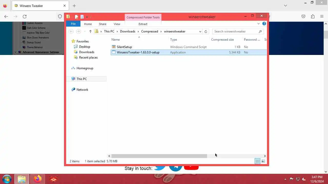Screen dimensions: 328x184
Task: Open the Extract ribbon tab
Action: (x=143, y=24)
